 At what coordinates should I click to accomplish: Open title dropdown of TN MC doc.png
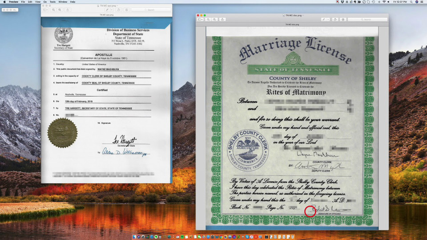tap(303, 16)
